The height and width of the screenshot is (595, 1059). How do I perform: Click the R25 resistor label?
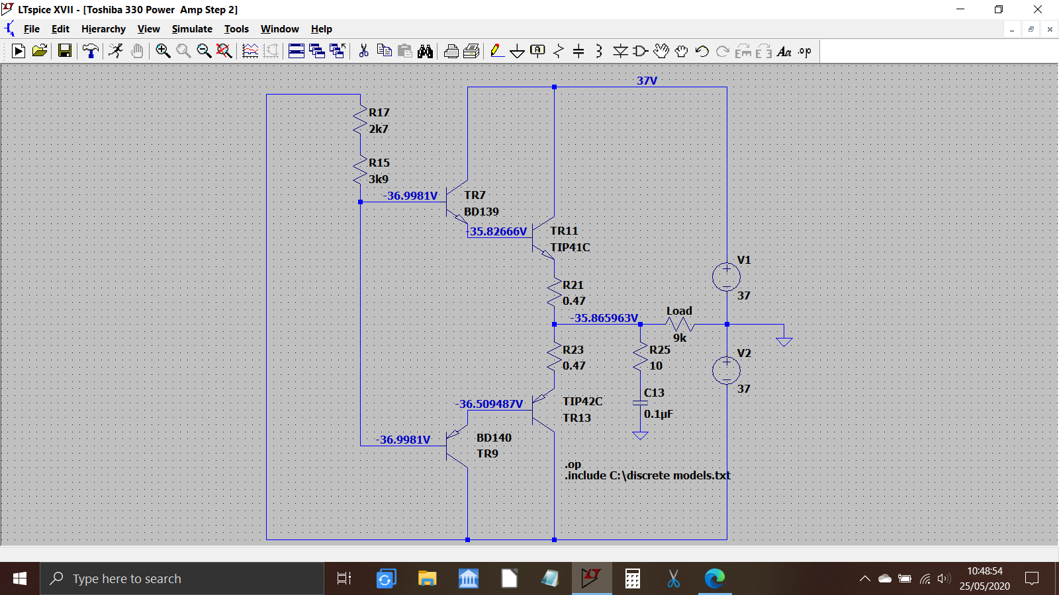tap(660, 350)
